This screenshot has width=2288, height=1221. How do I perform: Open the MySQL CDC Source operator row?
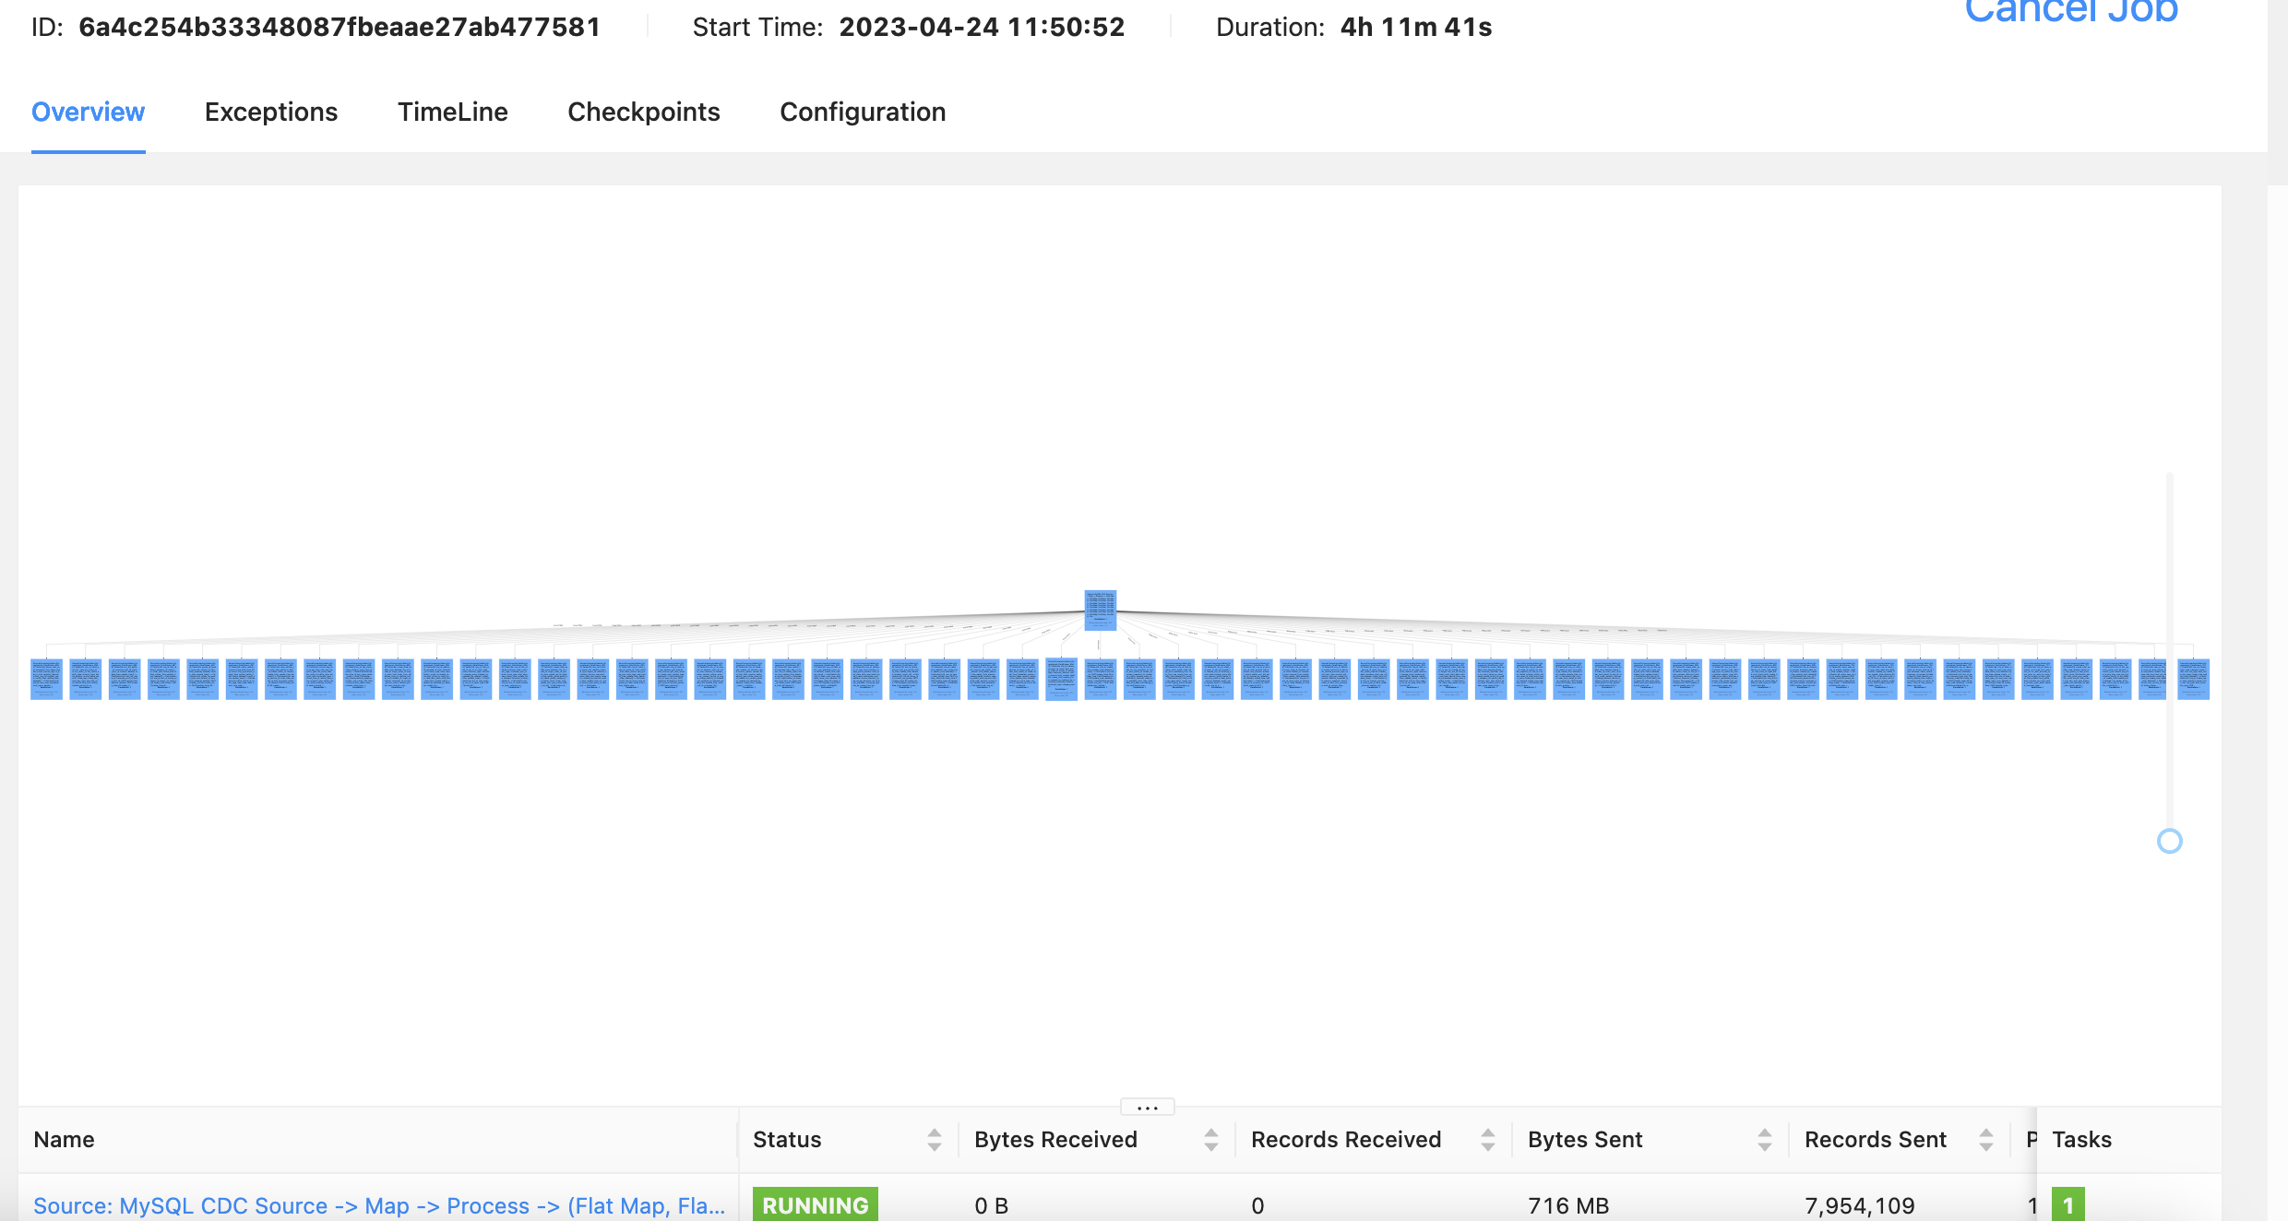click(378, 1205)
